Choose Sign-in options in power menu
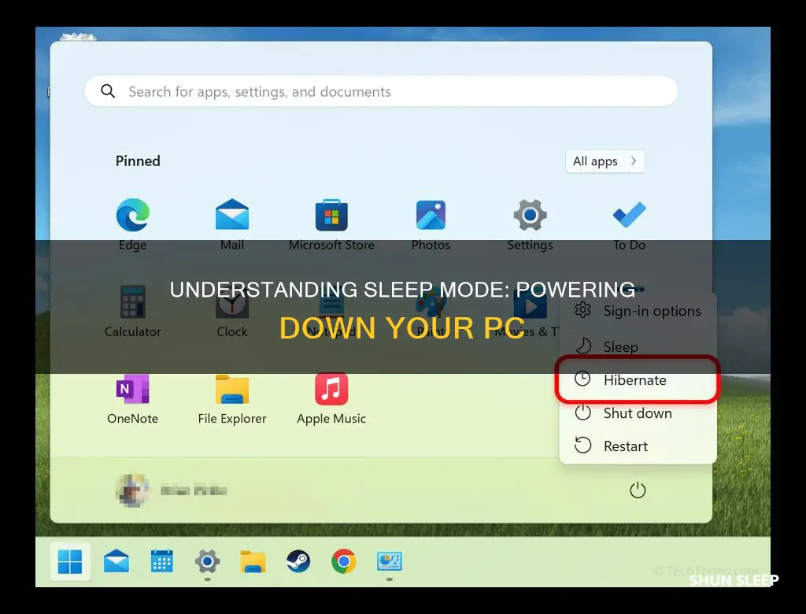Image resolution: width=806 pixels, height=614 pixels. (638, 311)
